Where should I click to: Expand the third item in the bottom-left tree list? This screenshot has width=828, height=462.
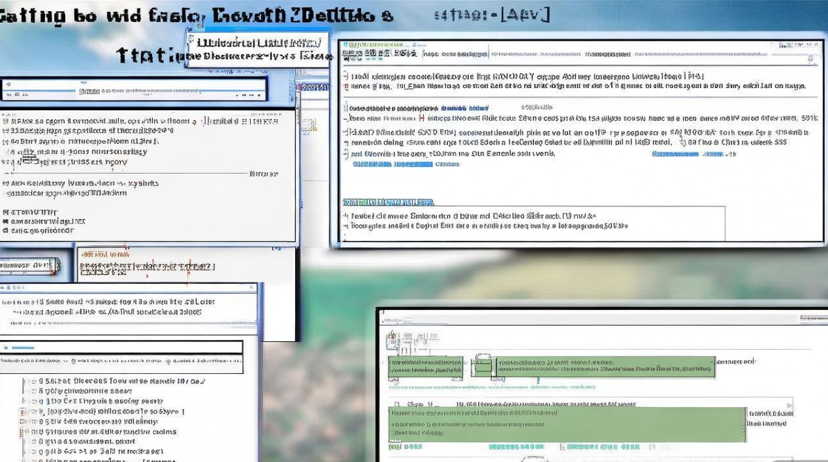click(25, 401)
